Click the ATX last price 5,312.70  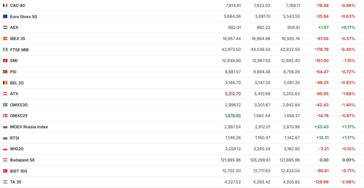[233, 94]
